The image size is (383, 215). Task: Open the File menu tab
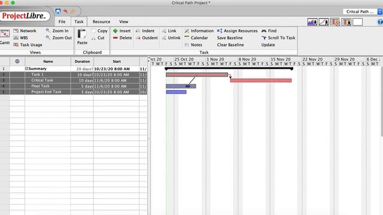coord(62,21)
